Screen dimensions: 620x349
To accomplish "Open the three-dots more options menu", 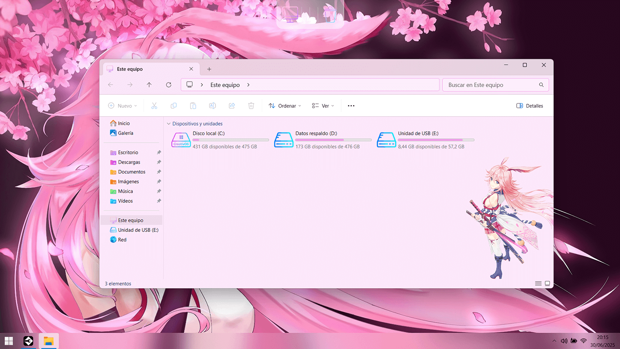I will [351, 106].
